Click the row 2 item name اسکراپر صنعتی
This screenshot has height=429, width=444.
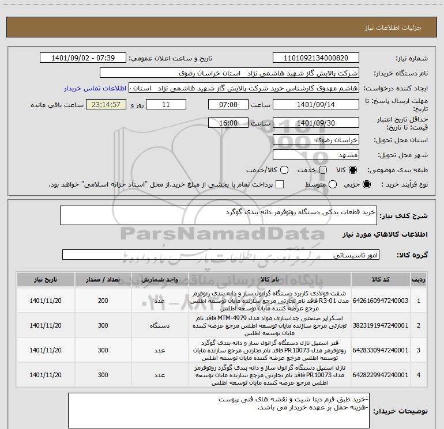pos(270,325)
